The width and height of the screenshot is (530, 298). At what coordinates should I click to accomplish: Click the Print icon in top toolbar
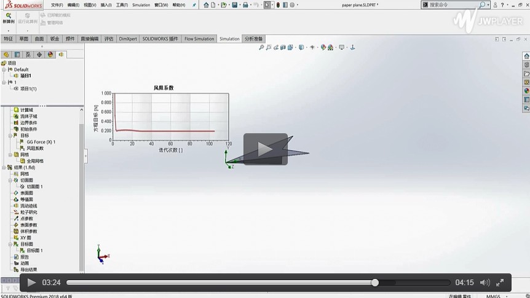(x=245, y=5)
